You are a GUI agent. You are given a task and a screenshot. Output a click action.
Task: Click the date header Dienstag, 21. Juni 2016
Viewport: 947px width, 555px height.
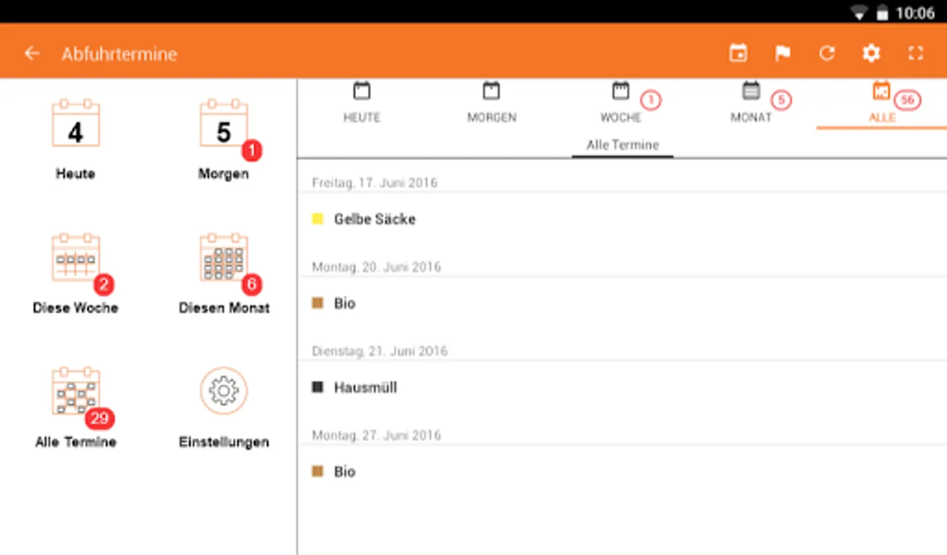[x=380, y=351]
